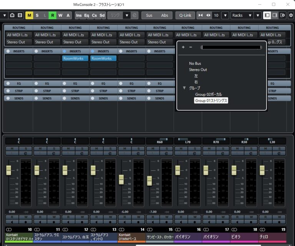
Task: Click the edit channel settings 'e' on channel 10
Action: pos(25,153)
